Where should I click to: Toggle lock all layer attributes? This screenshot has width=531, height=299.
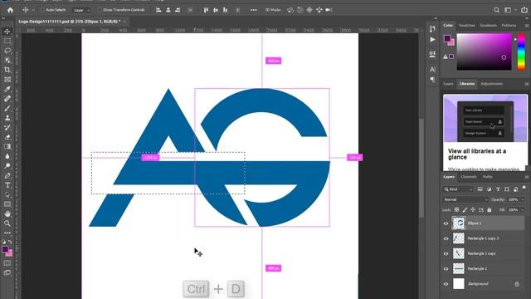pyautogui.click(x=489, y=210)
